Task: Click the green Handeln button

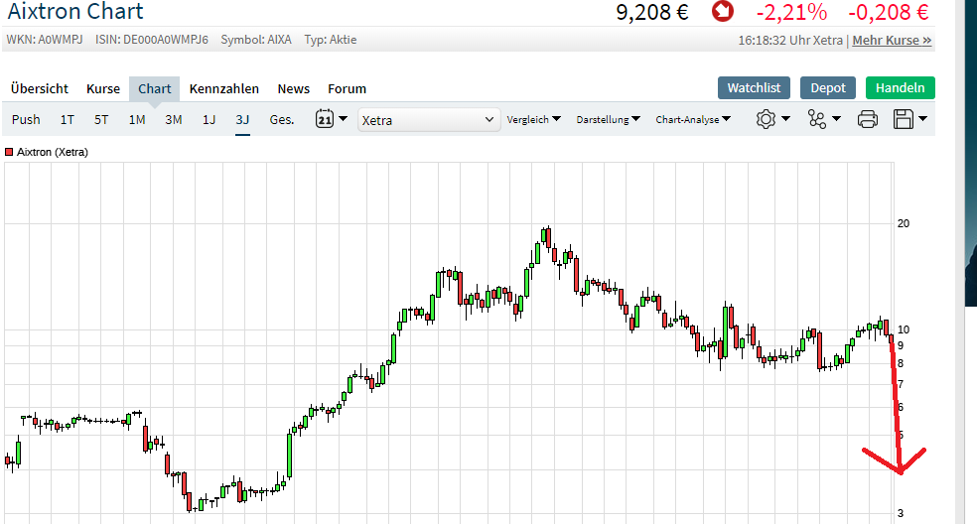Action: (900, 88)
